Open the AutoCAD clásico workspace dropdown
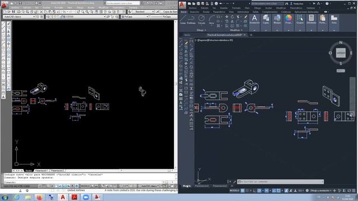 tap(19, 17)
